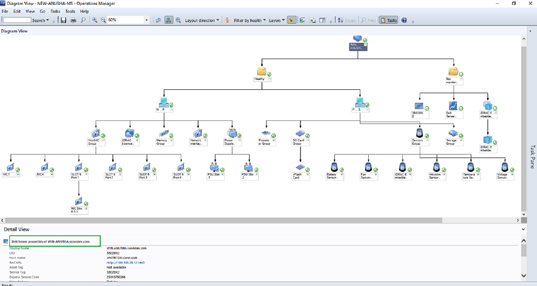Open the Tasks menu
The image size is (537, 286).
pos(55,11)
